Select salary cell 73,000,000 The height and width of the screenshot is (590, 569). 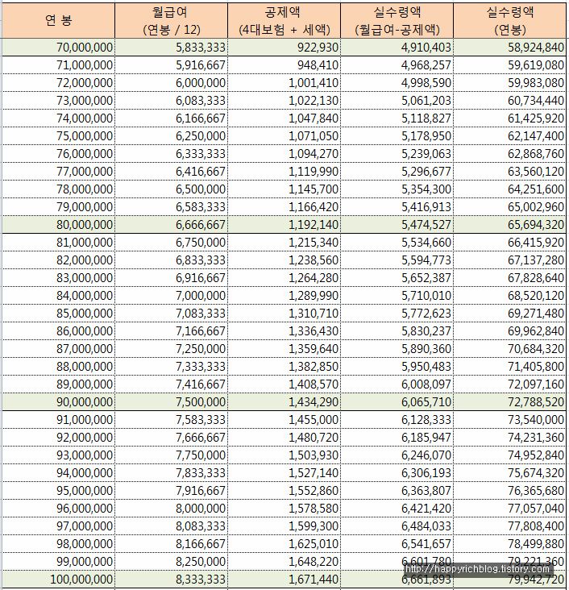click(x=58, y=101)
